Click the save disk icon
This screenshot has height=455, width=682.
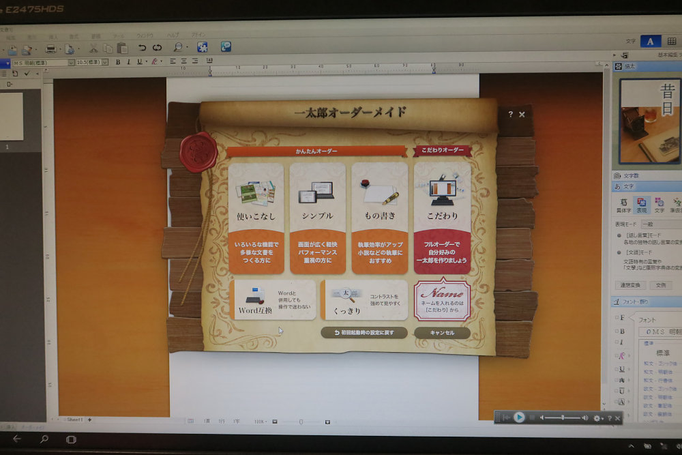[27, 50]
